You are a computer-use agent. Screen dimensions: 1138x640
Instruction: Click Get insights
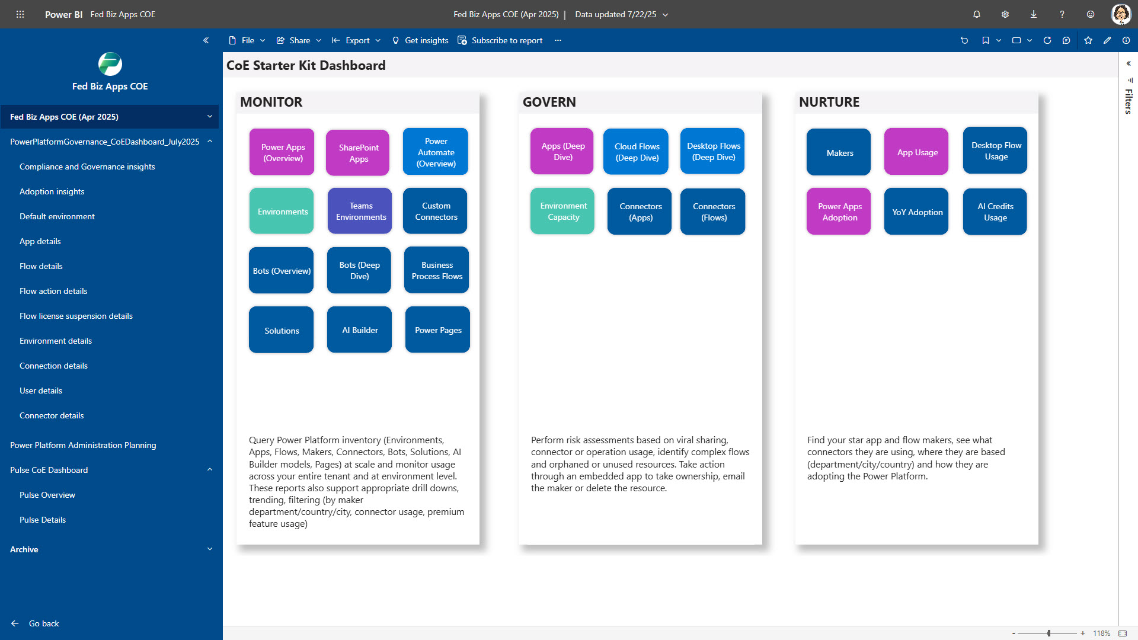420,40
